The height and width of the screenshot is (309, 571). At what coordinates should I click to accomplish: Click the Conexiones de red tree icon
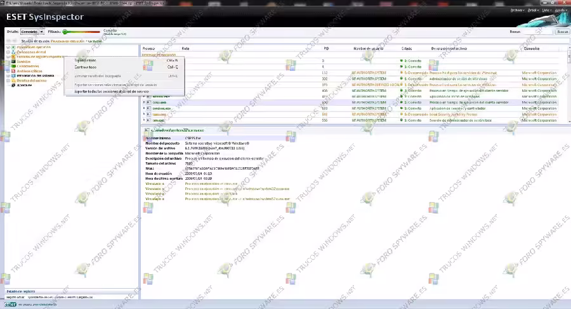13,52
